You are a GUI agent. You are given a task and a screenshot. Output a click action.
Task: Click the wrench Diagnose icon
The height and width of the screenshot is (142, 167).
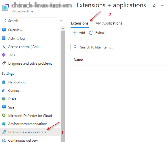pyautogui.click(x=4, y=63)
